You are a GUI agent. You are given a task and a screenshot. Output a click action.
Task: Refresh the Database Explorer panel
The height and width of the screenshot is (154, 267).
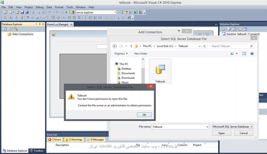click(x=5, y=29)
